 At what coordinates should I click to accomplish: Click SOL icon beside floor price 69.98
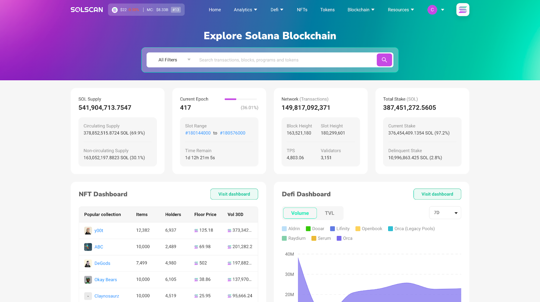196,247
